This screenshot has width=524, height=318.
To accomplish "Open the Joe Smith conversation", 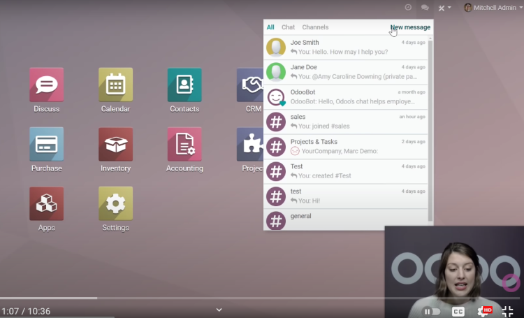I will coord(346,47).
